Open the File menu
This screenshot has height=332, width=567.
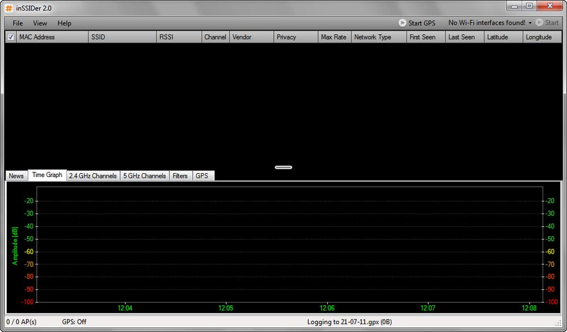(x=18, y=23)
